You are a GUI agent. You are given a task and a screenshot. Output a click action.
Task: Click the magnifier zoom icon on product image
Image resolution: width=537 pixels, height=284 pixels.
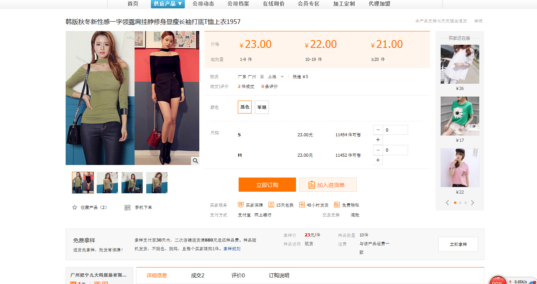[x=195, y=161]
